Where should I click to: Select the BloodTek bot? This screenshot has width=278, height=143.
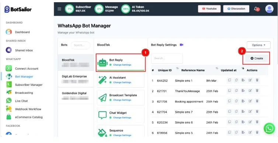76,62
